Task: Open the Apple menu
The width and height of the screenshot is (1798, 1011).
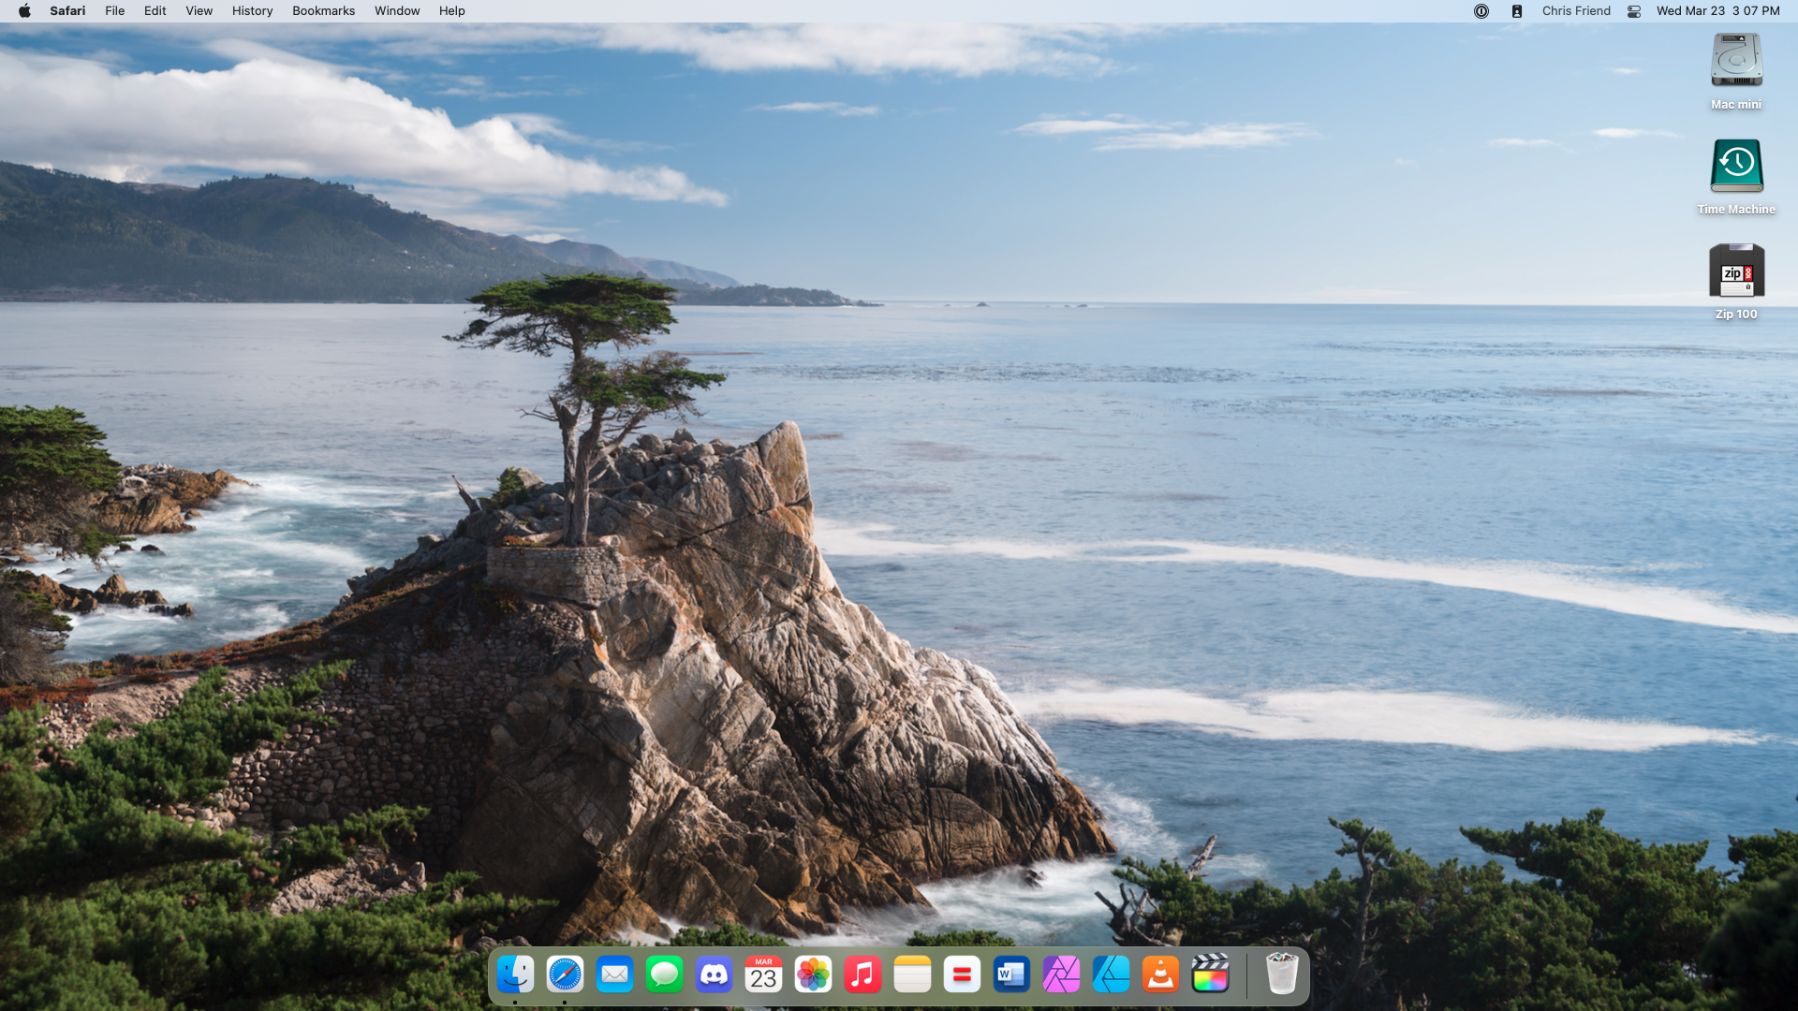Action: pyautogui.click(x=24, y=11)
